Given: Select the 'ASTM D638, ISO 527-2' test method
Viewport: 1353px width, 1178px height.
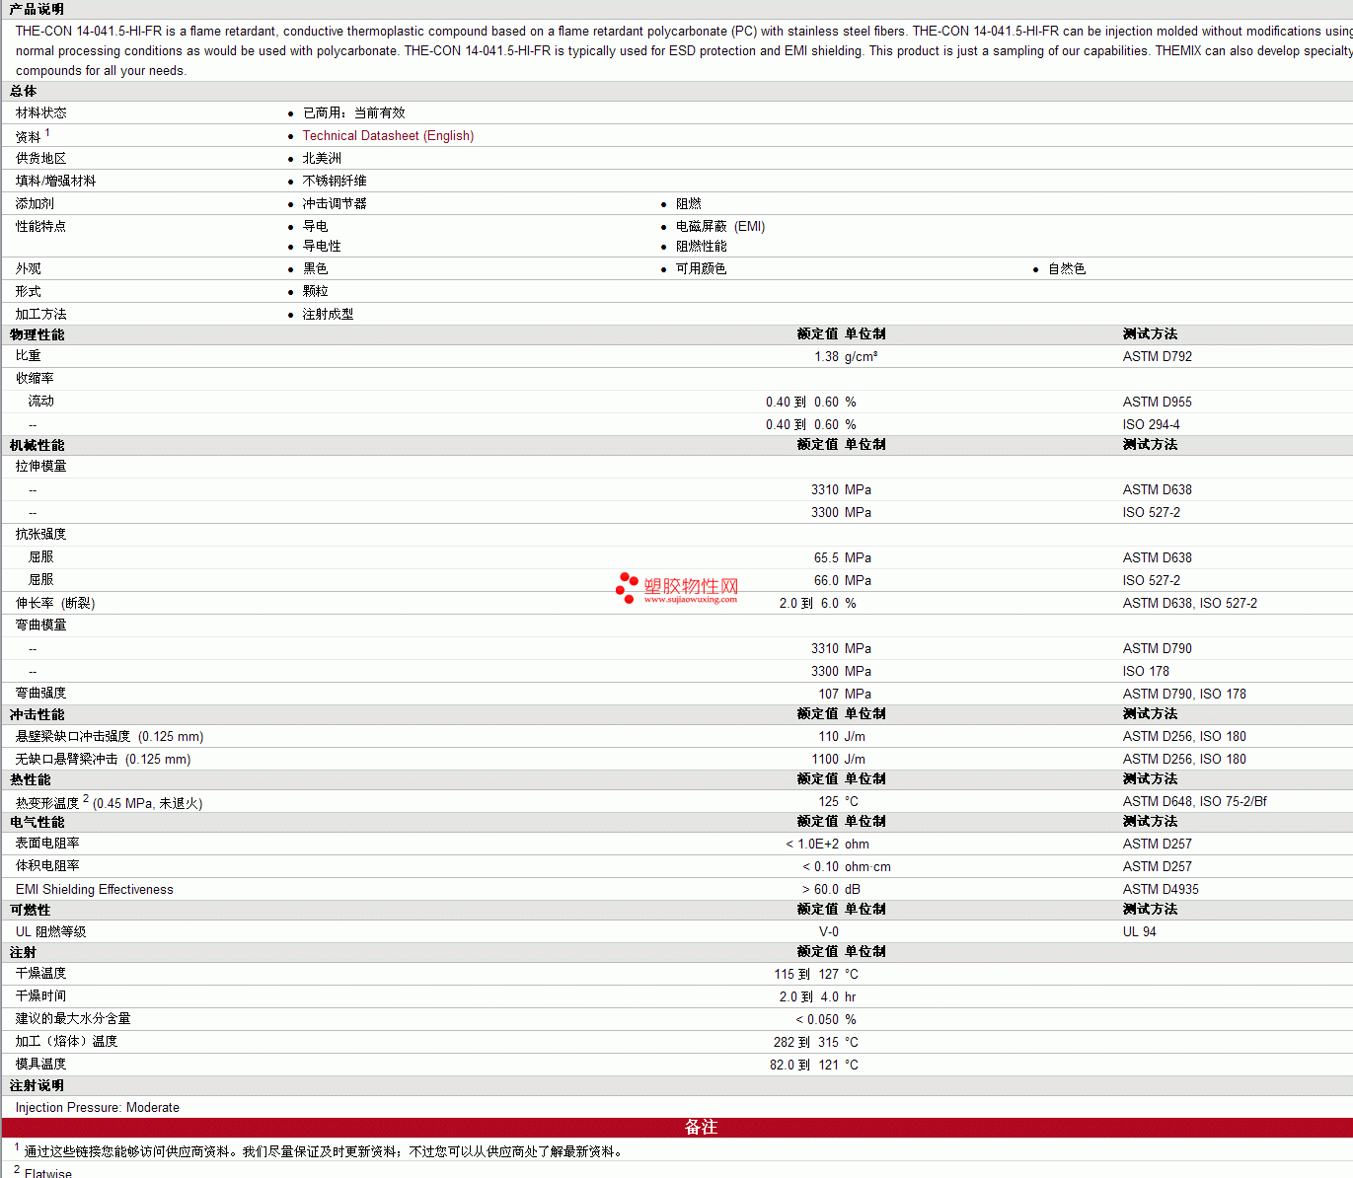Looking at the screenshot, I should [1190, 604].
